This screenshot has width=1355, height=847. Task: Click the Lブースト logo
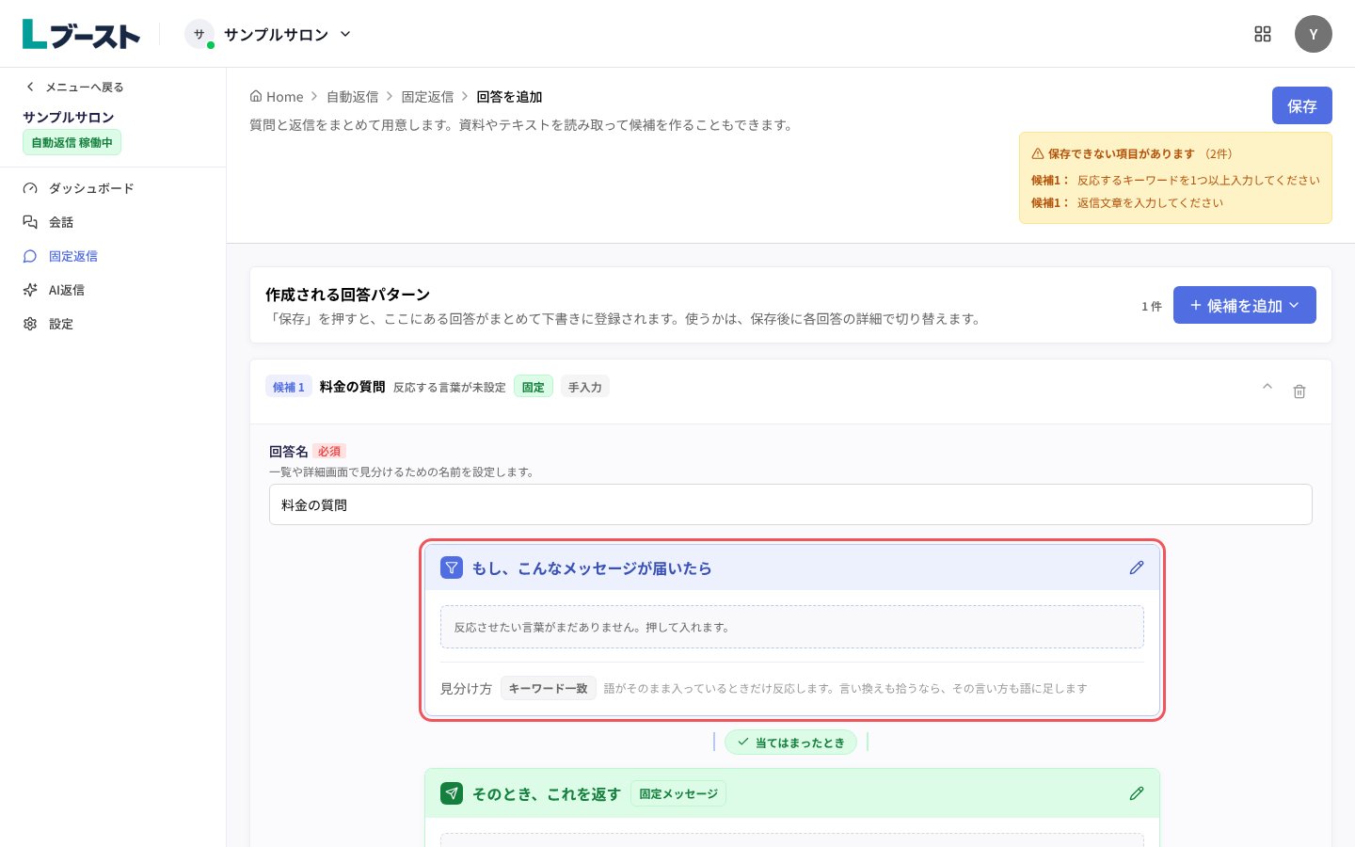click(x=81, y=34)
